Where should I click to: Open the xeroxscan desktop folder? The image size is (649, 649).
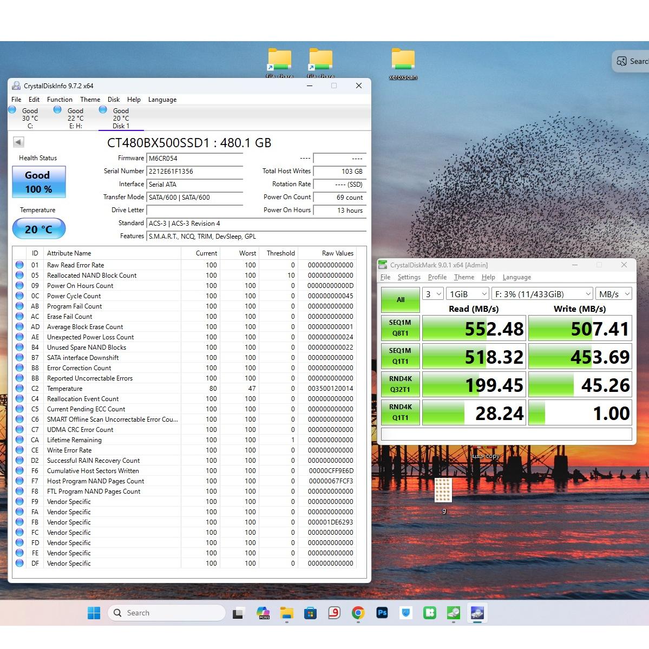(403, 61)
